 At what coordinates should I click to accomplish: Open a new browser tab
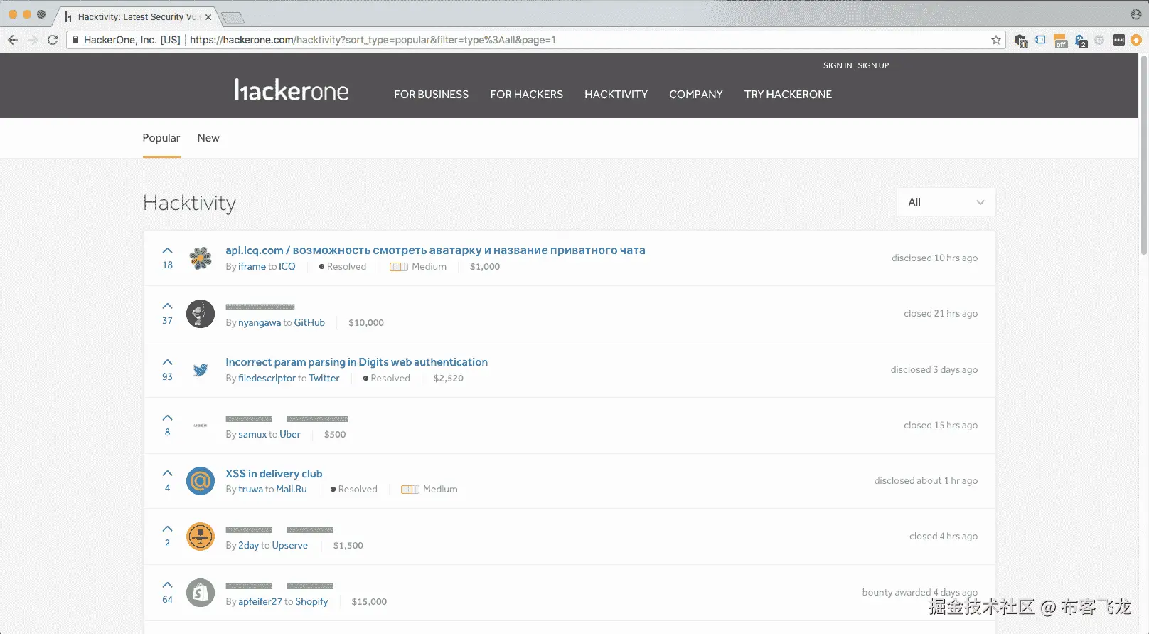tap(233, 18)
